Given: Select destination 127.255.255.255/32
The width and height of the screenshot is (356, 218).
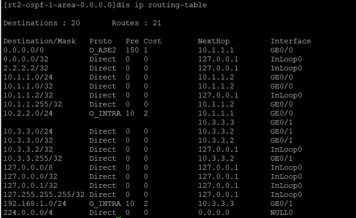Looking at the screenshot, I should tap(44, 195).
